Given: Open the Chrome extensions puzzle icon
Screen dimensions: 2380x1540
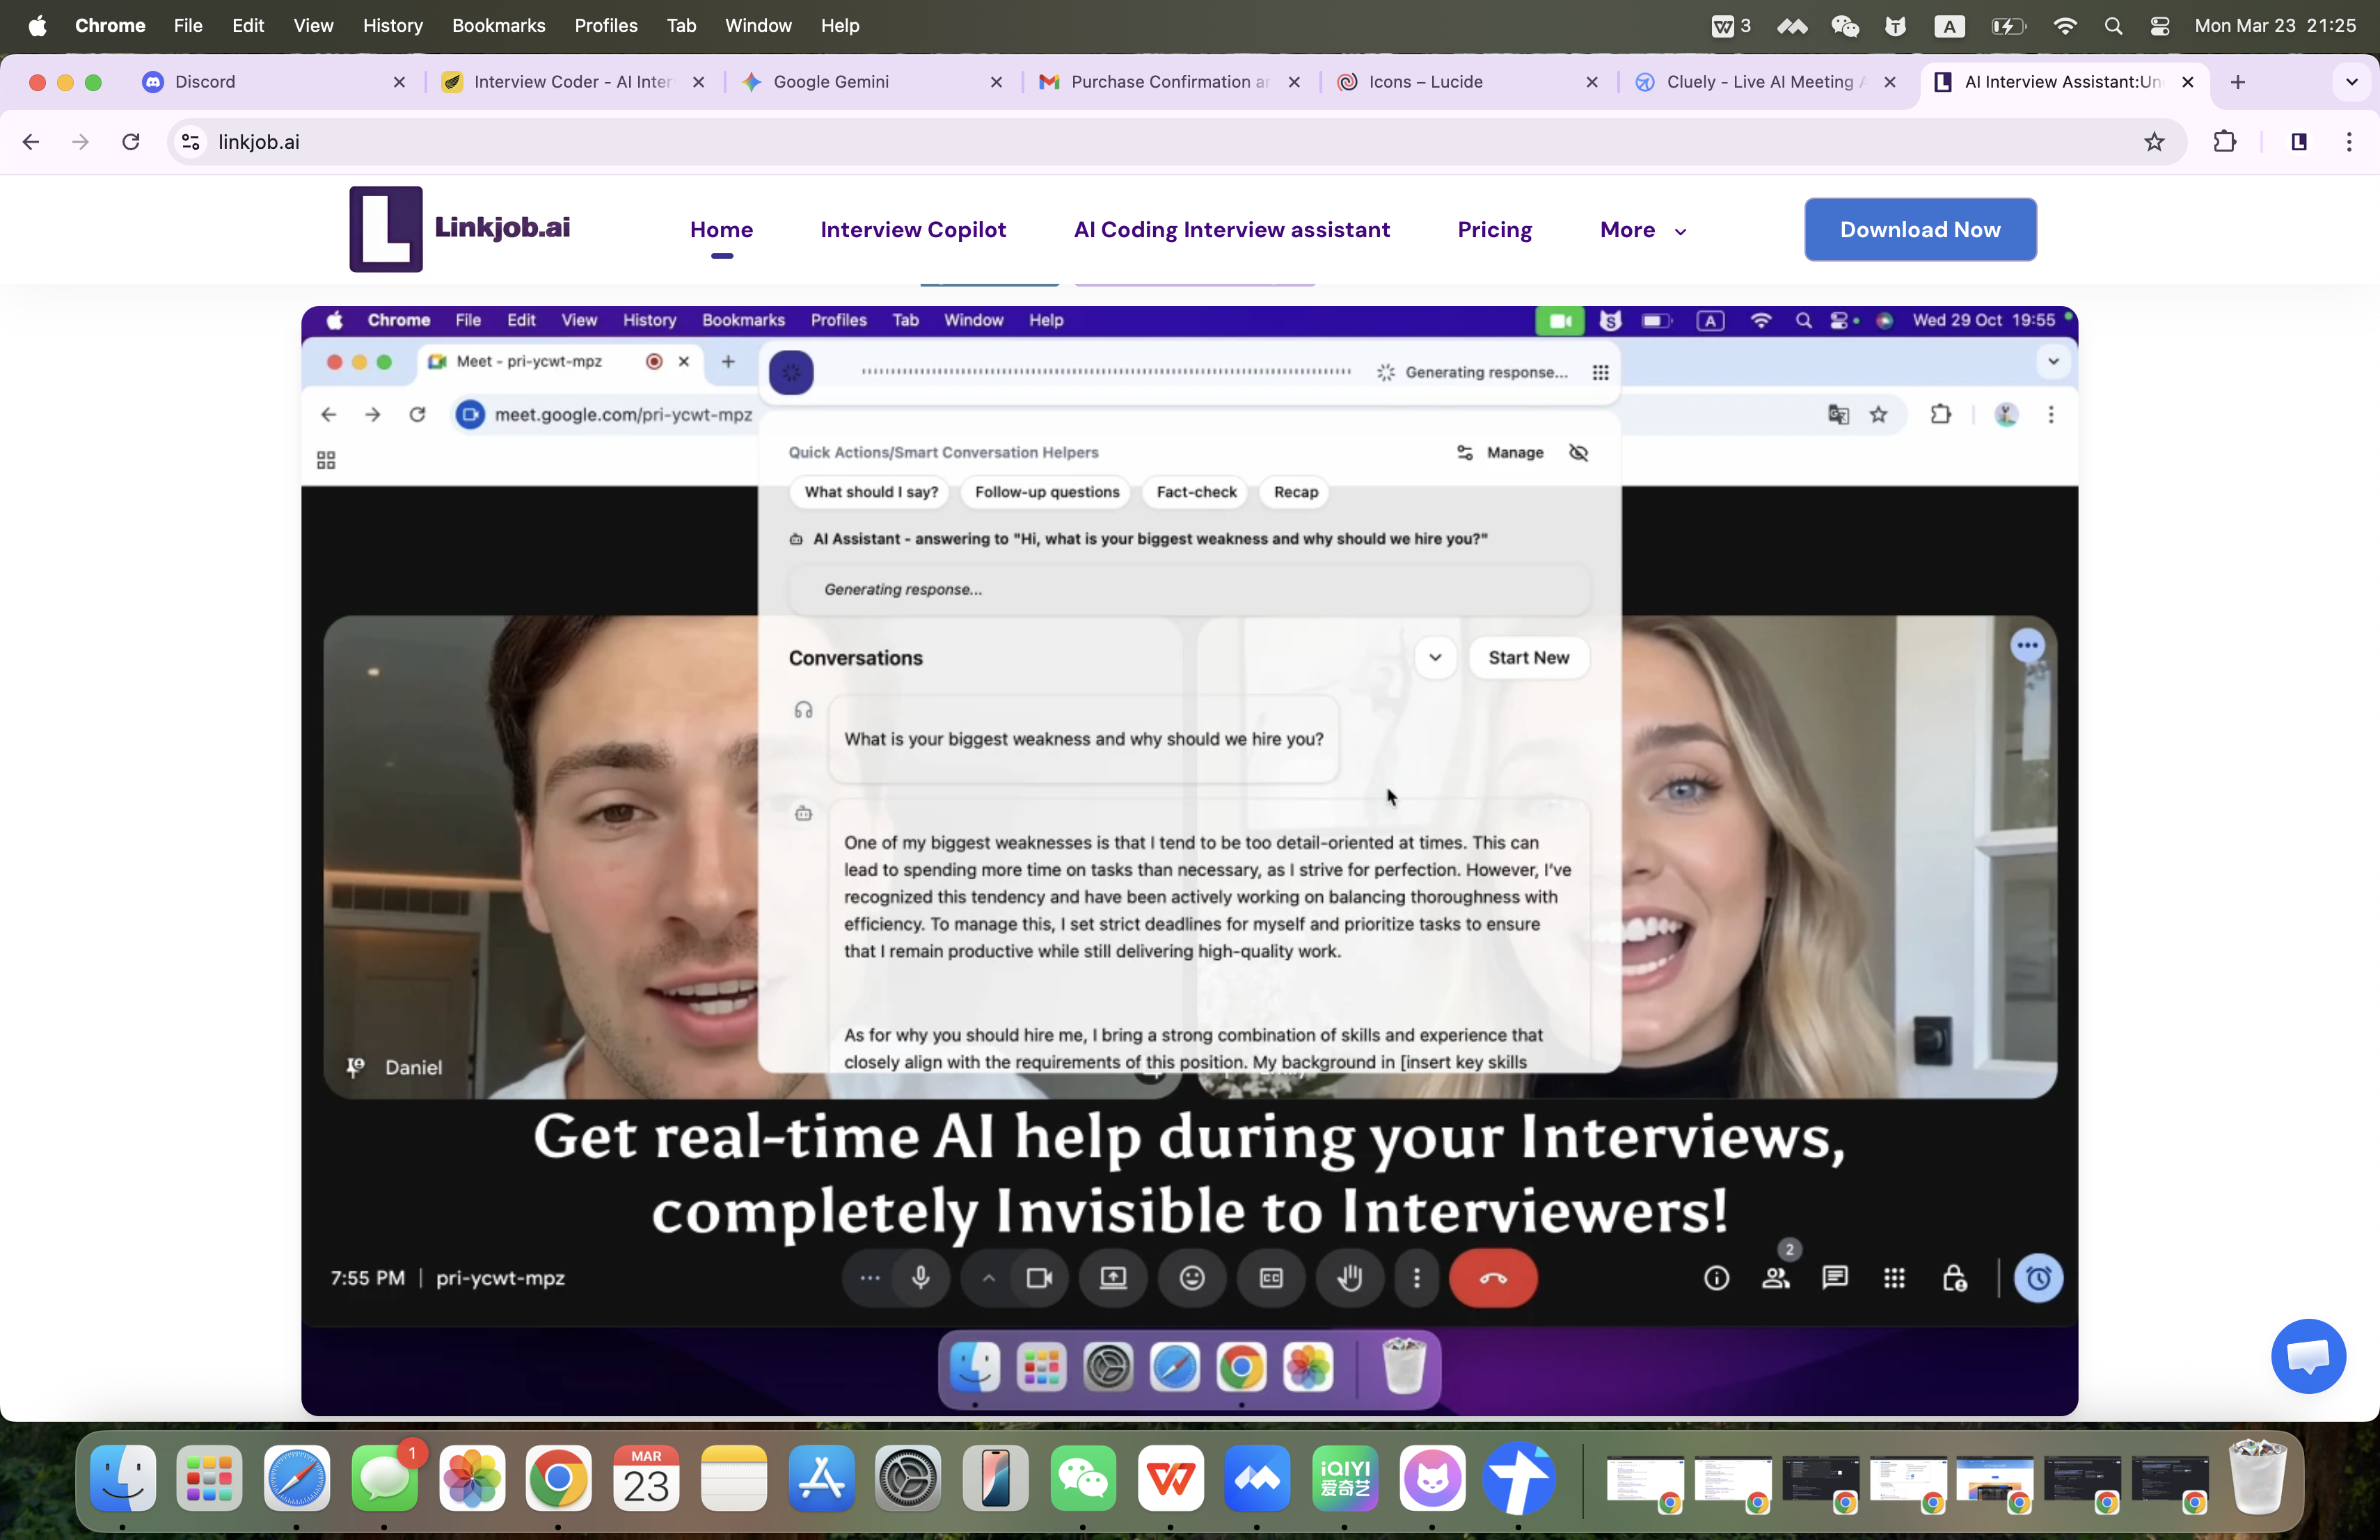Looking at the screenshot, I should [x=2224, y=142].
